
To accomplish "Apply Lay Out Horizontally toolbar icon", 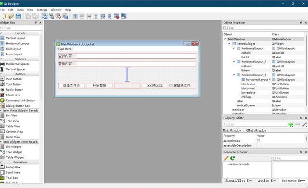I will pos(75,16).
